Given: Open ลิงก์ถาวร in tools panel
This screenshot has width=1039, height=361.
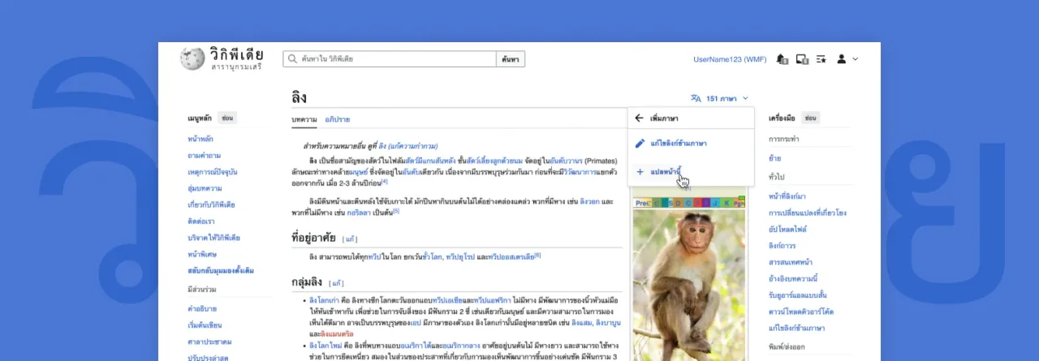Looking at the screenshot, I should pos(782,246).
